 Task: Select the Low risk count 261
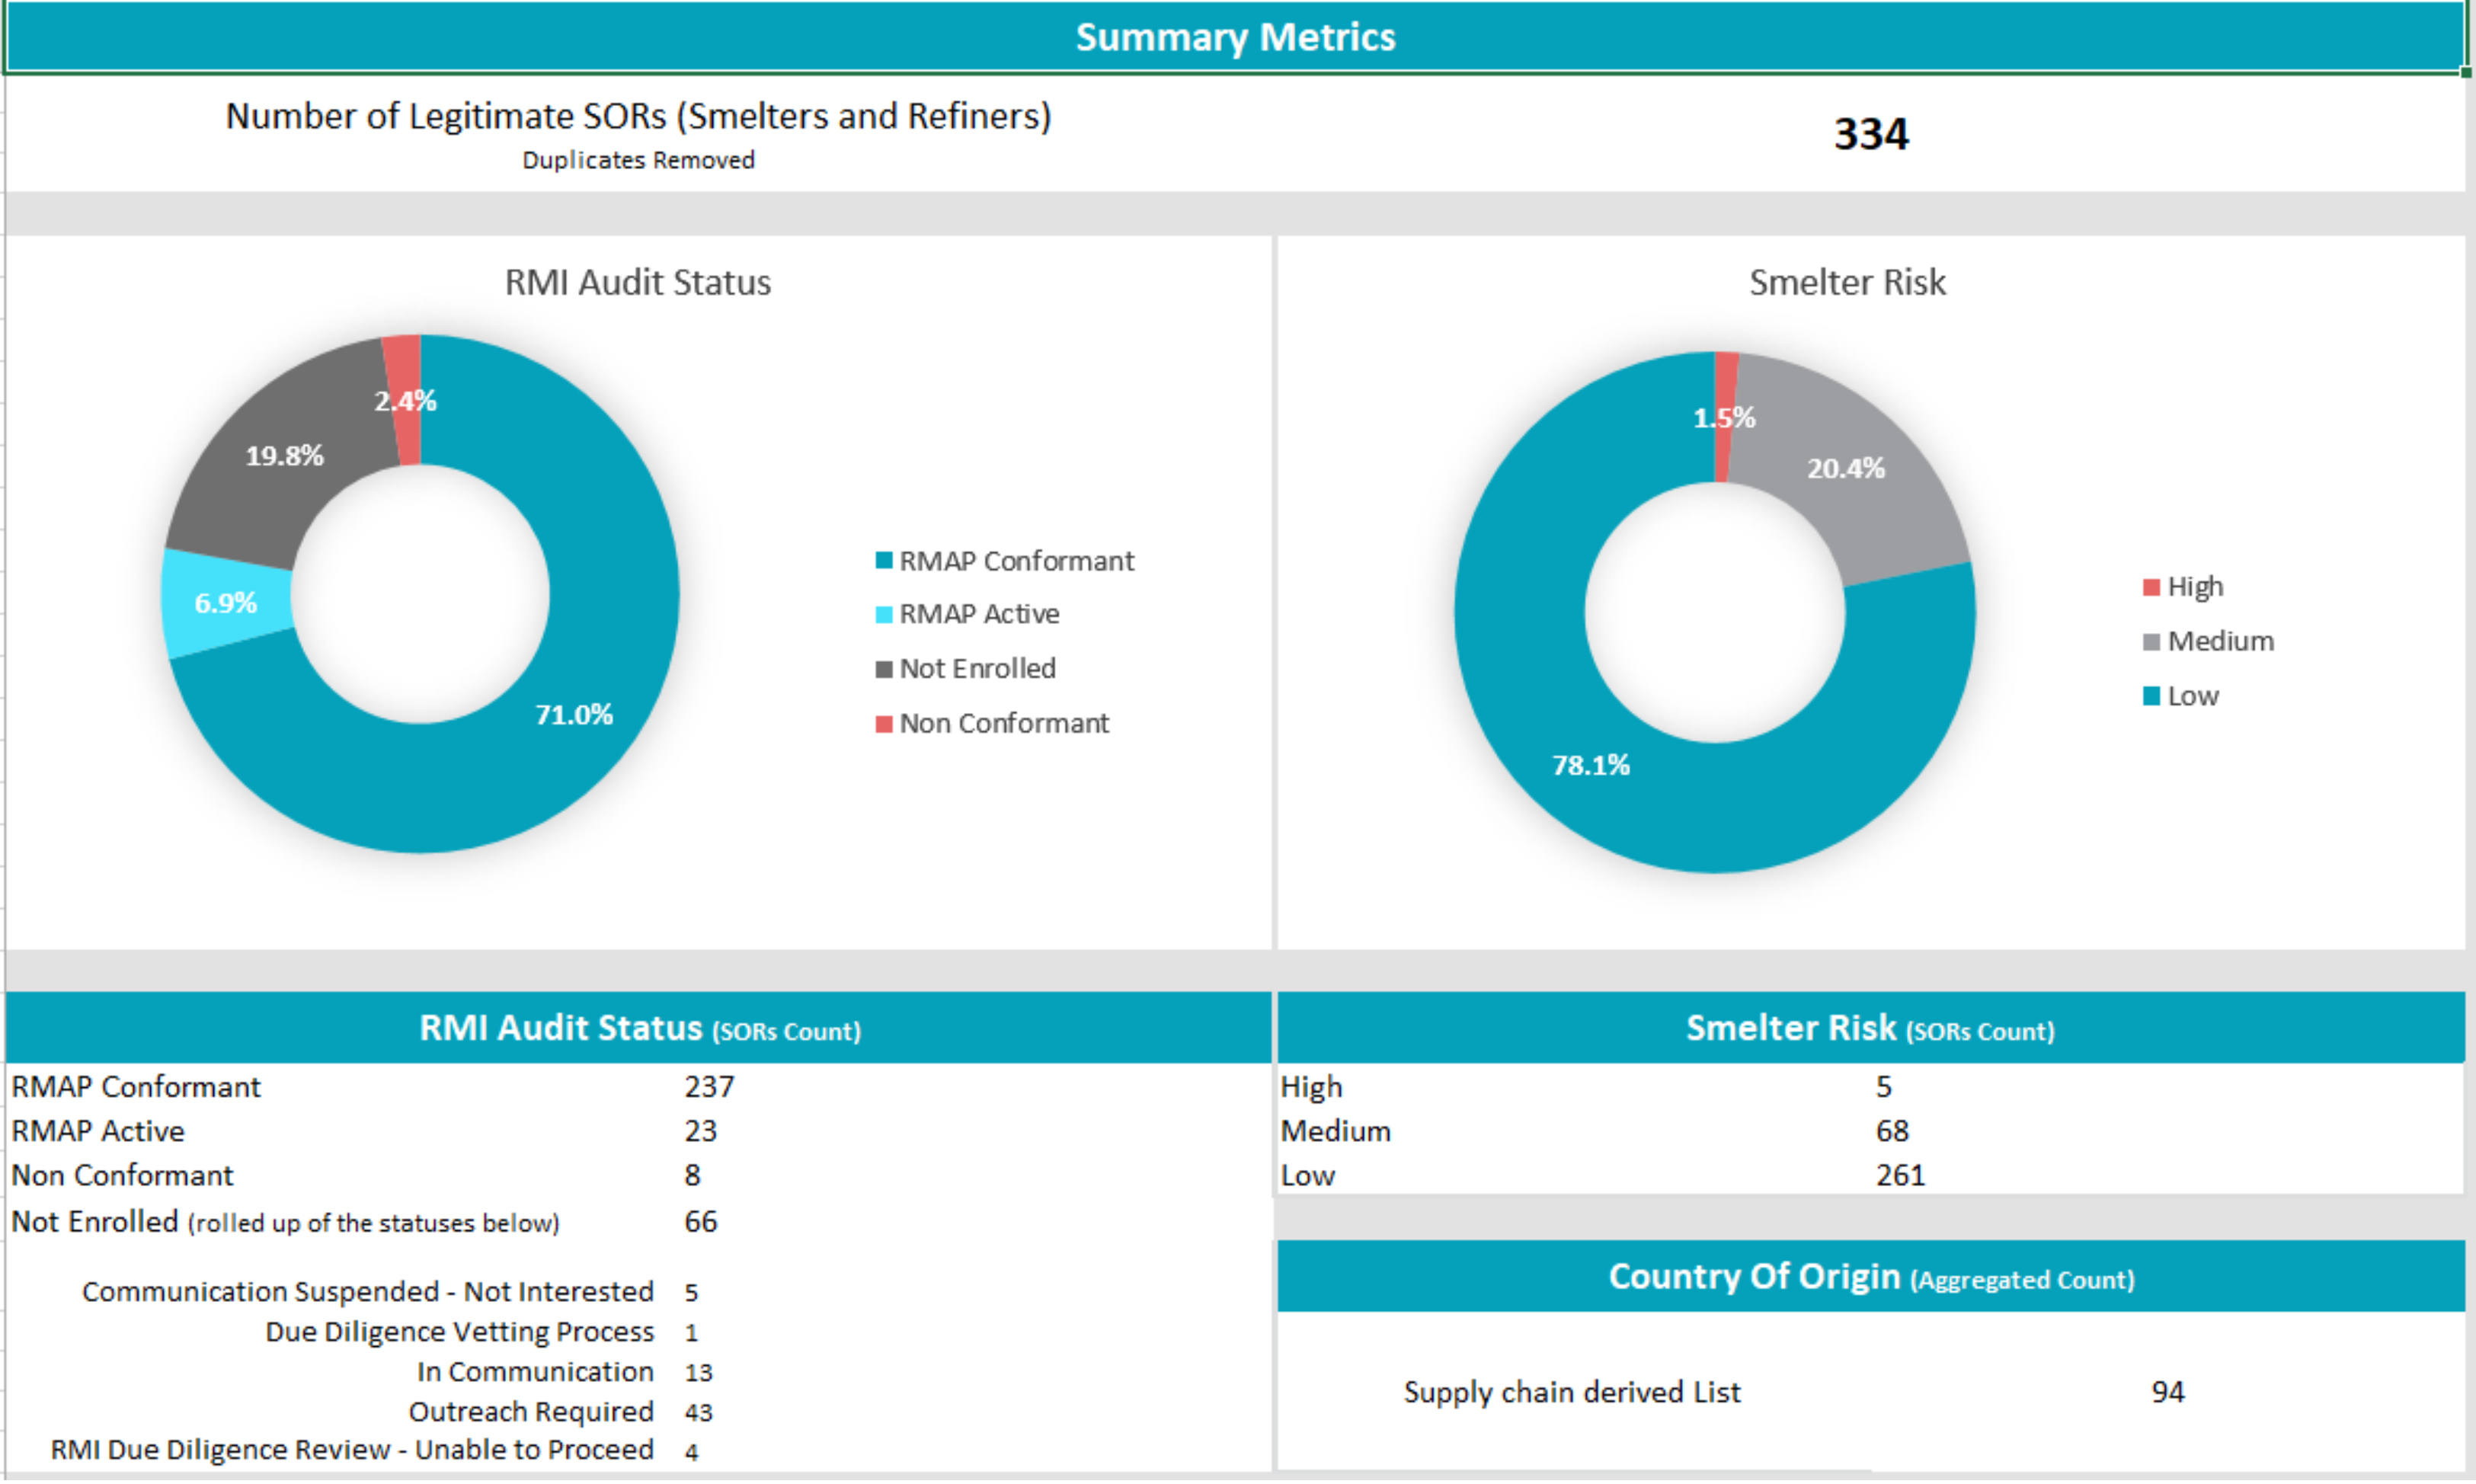point(1900,1175)
